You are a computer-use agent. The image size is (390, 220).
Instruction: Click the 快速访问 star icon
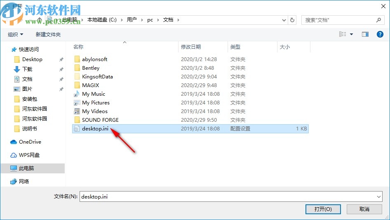click(14, 50)
